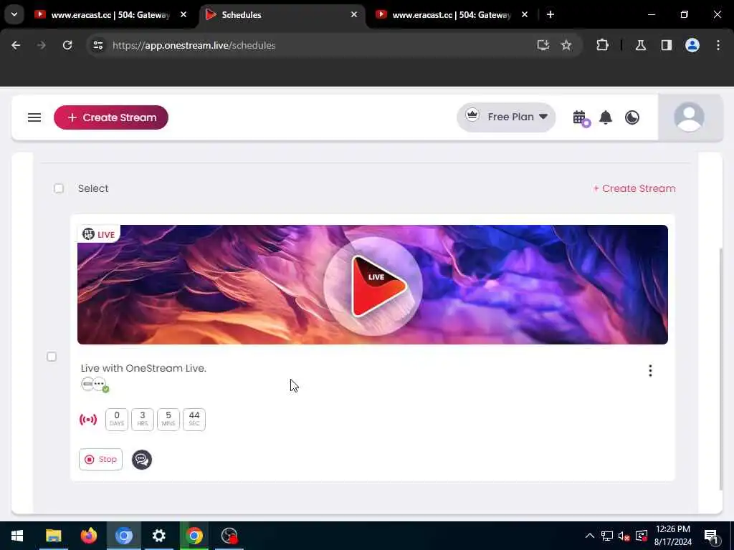Play the live stream thumbnail
Screen dimensions: 734x550
pos(373,285)
